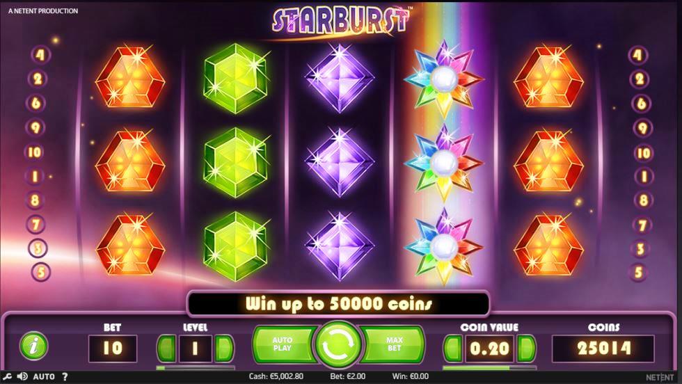The image size is (682, 384).
Task: Spin the reels with center button
Action: coord(338,345)
